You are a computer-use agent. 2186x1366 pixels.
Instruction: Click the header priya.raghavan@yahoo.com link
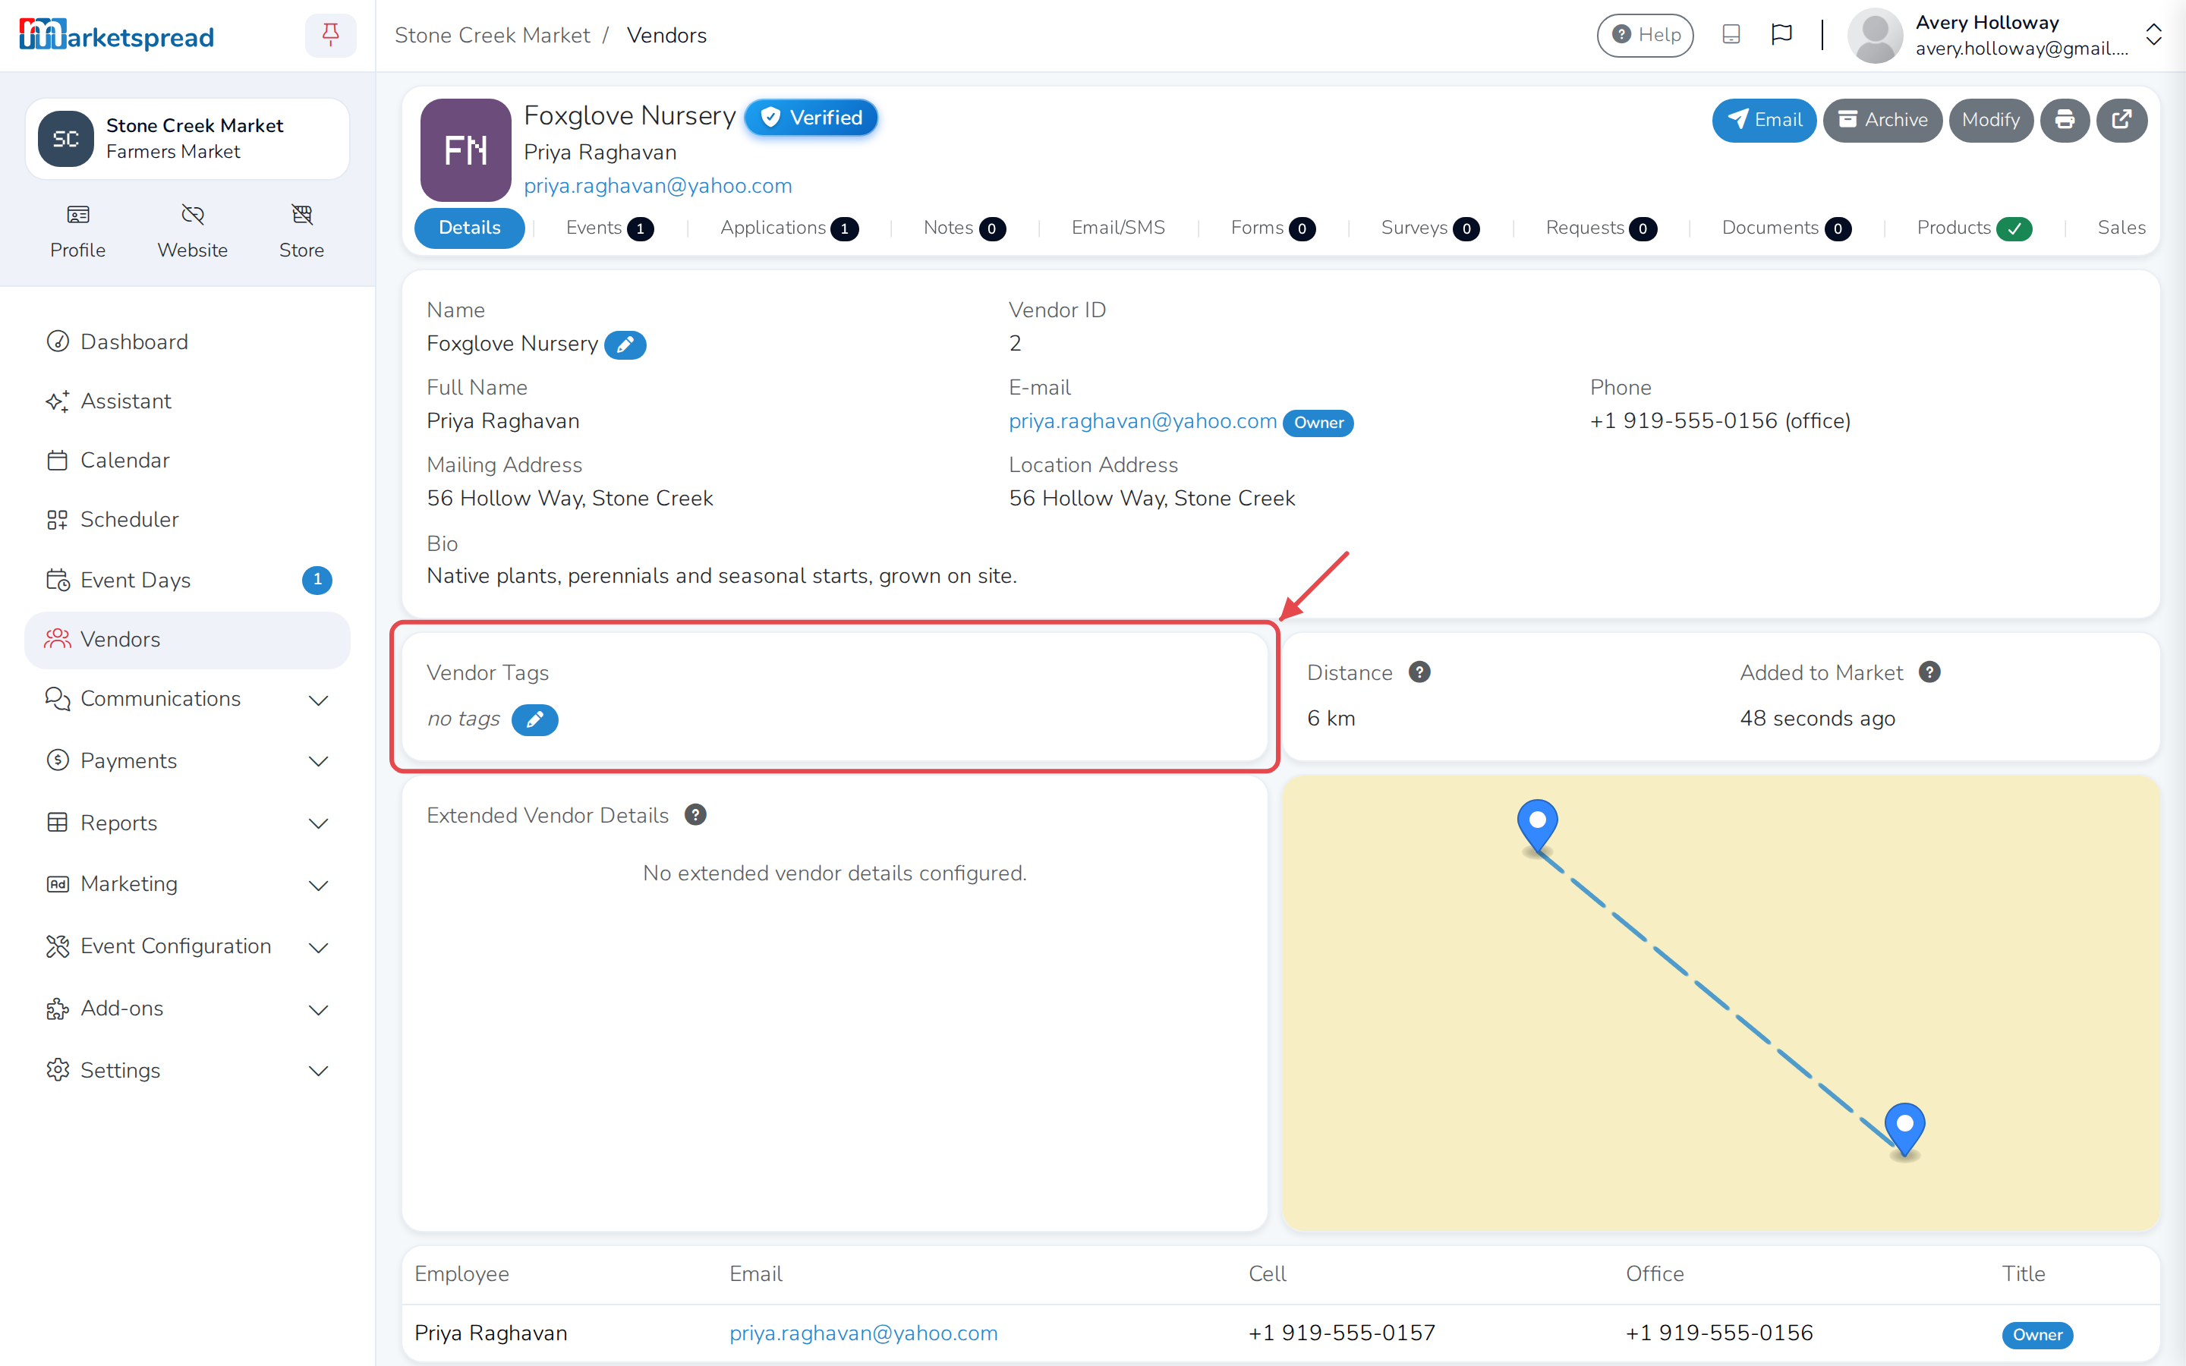point(657,185)
